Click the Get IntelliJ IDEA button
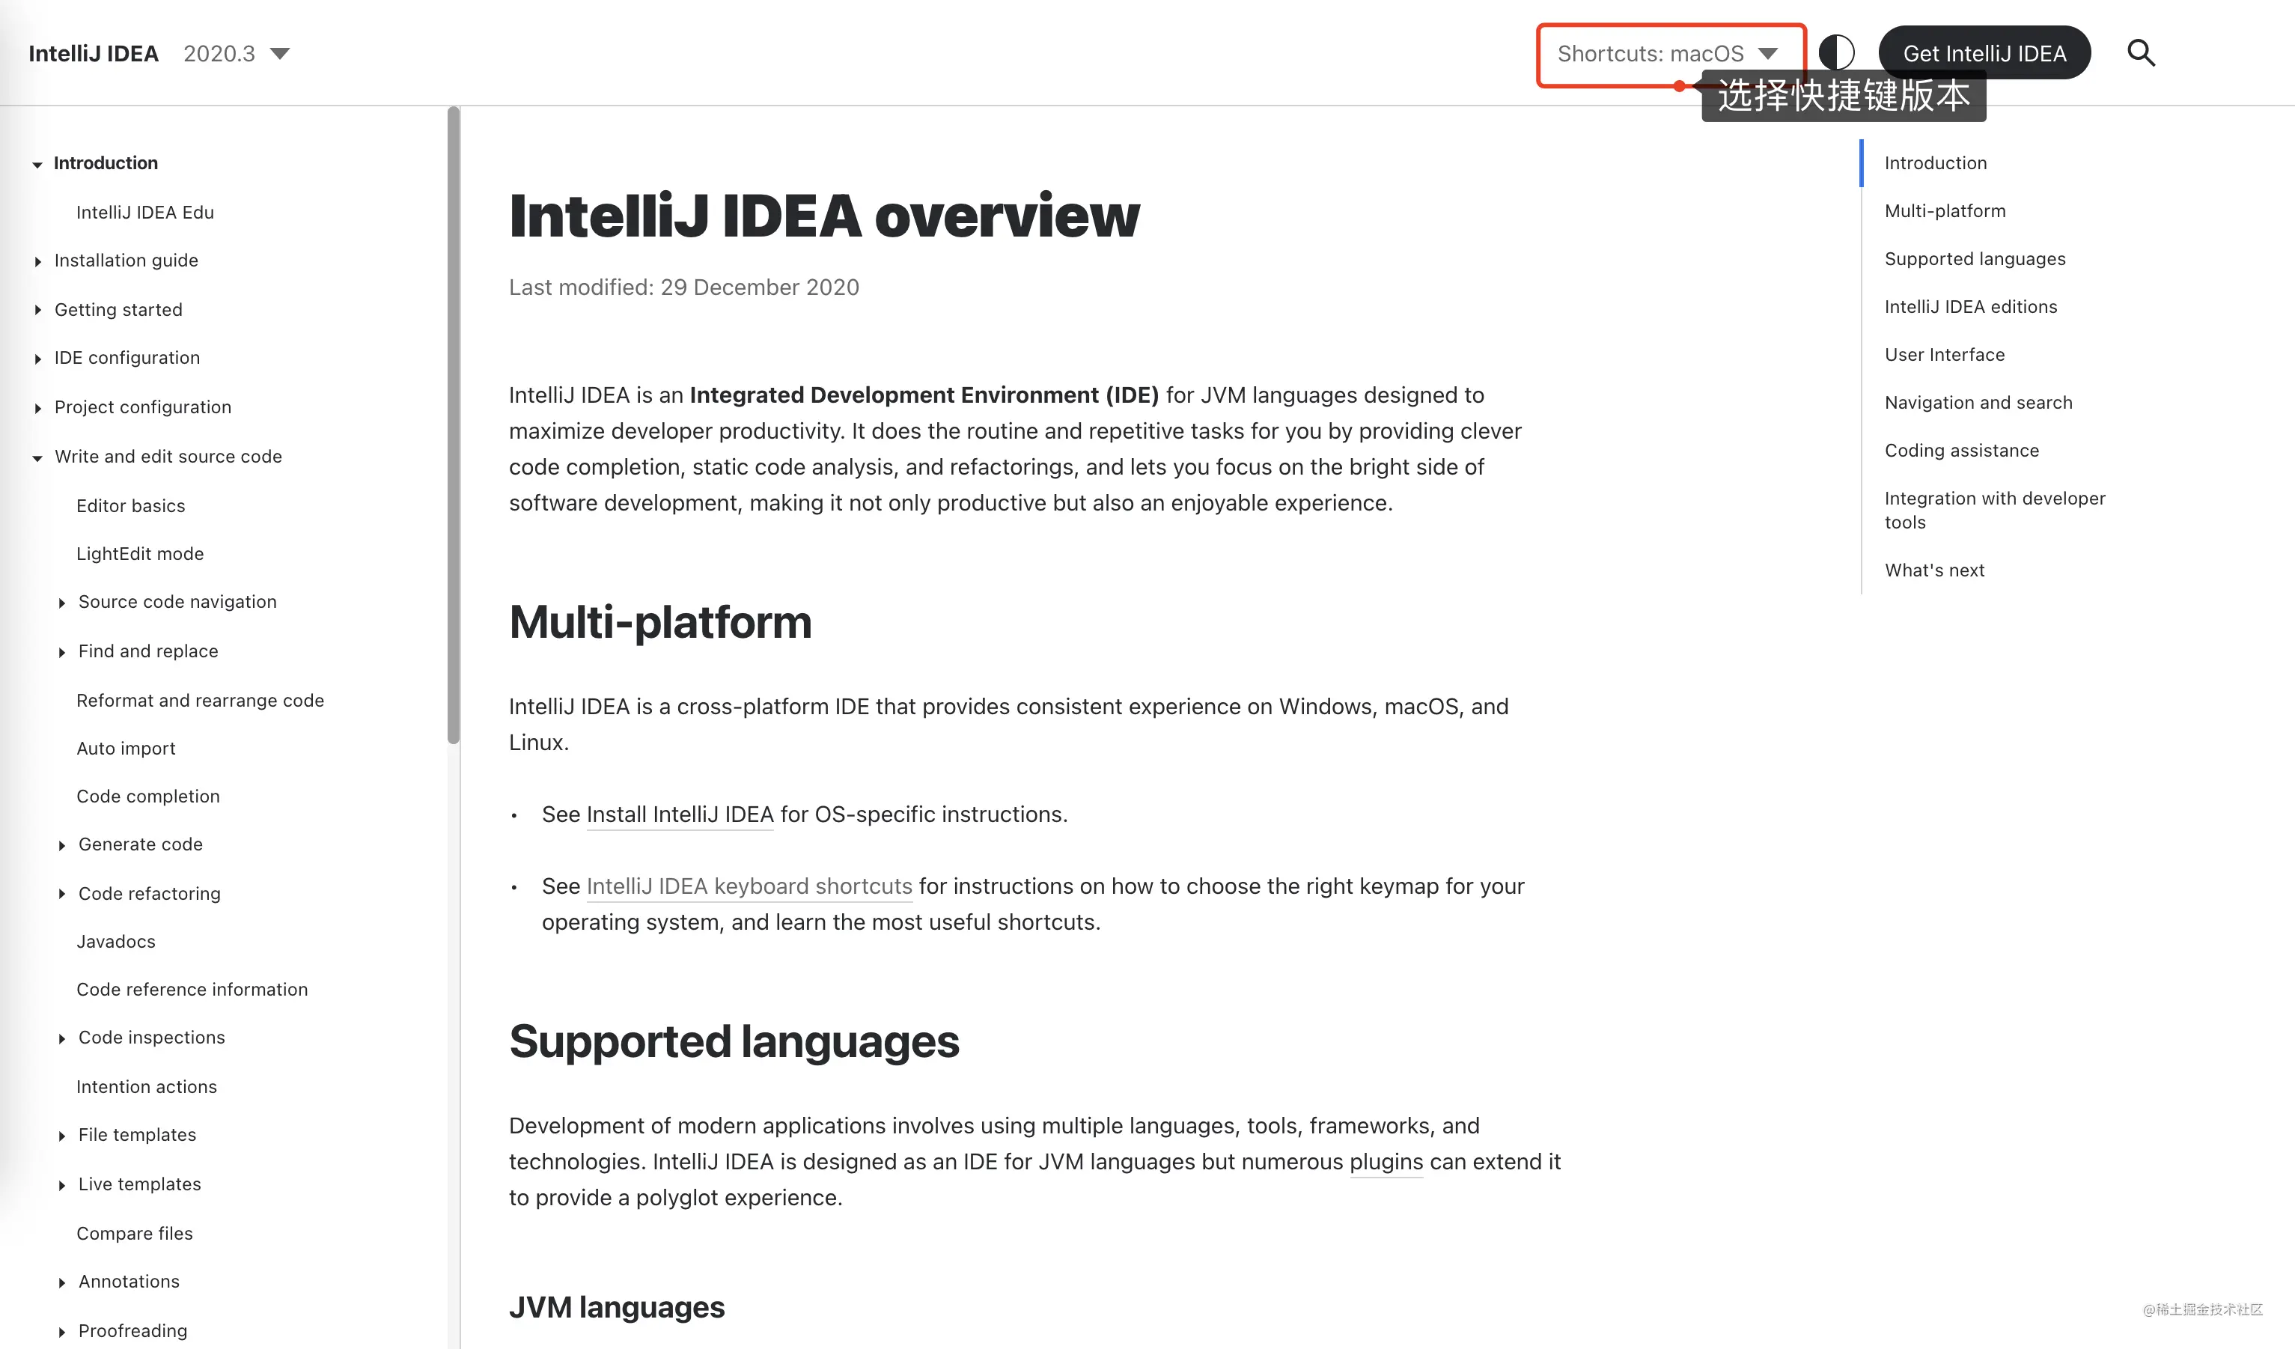2295x1349 pixels. pos(1984,53)
